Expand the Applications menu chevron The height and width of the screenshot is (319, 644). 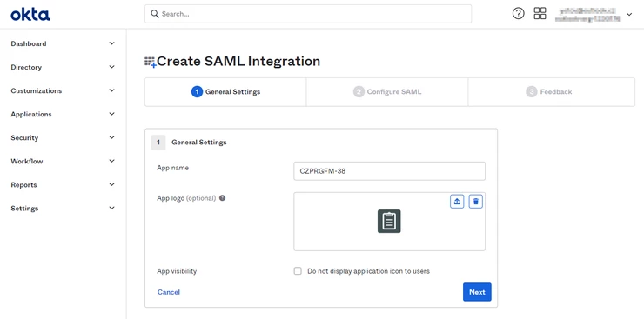pyautogui.click(x=111, y=114)
